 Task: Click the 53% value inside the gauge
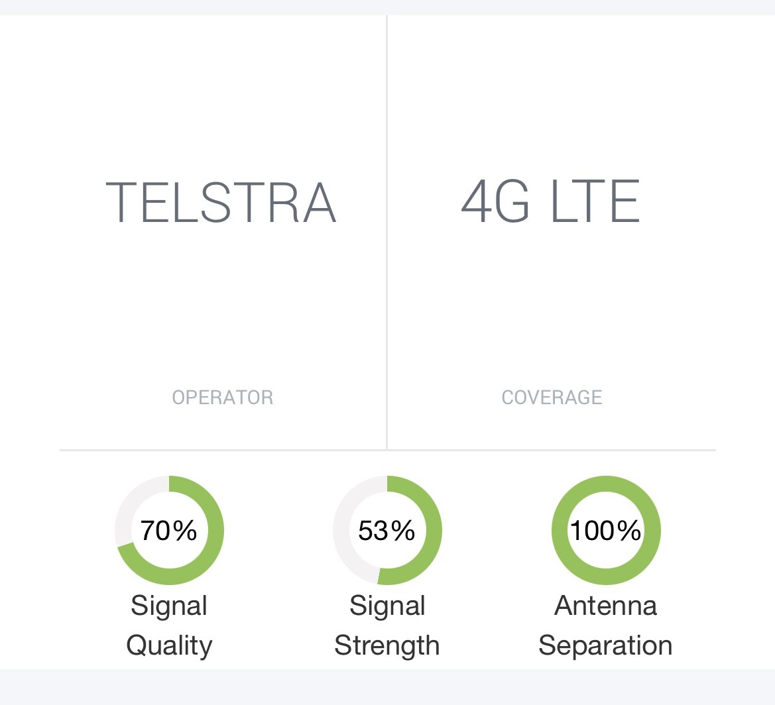coord(387,531)
